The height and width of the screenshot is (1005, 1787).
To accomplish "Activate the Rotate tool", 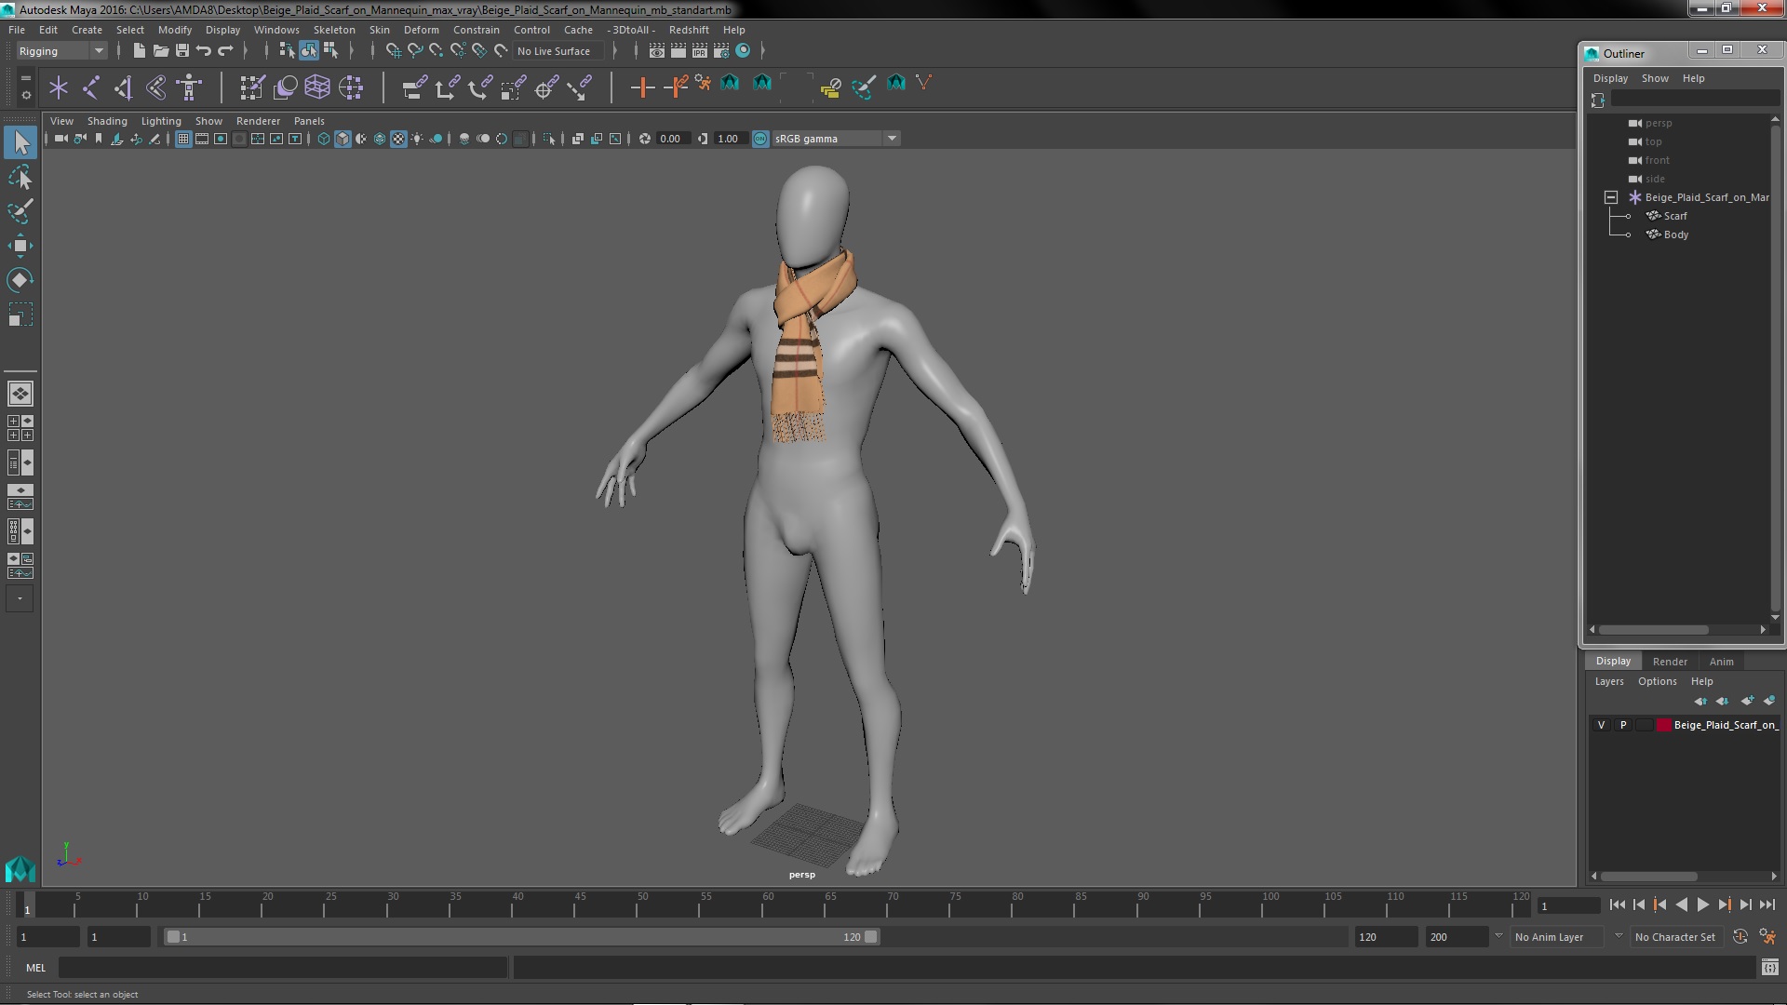I will [20, 280].
